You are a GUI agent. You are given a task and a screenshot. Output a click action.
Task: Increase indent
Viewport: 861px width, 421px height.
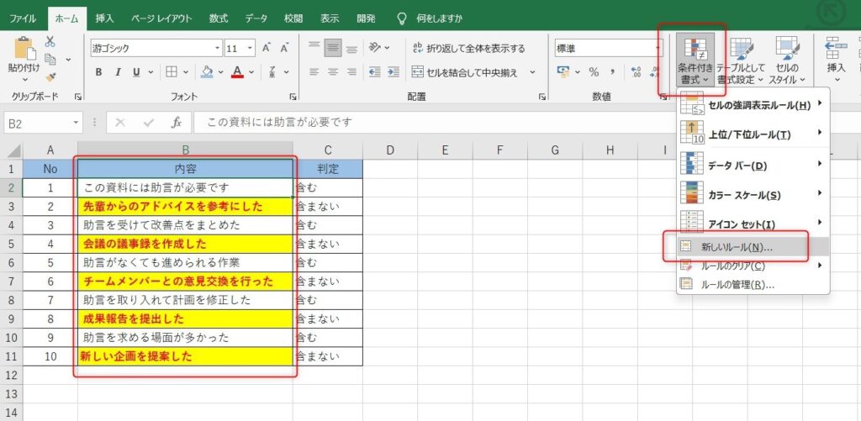[394, 72]
